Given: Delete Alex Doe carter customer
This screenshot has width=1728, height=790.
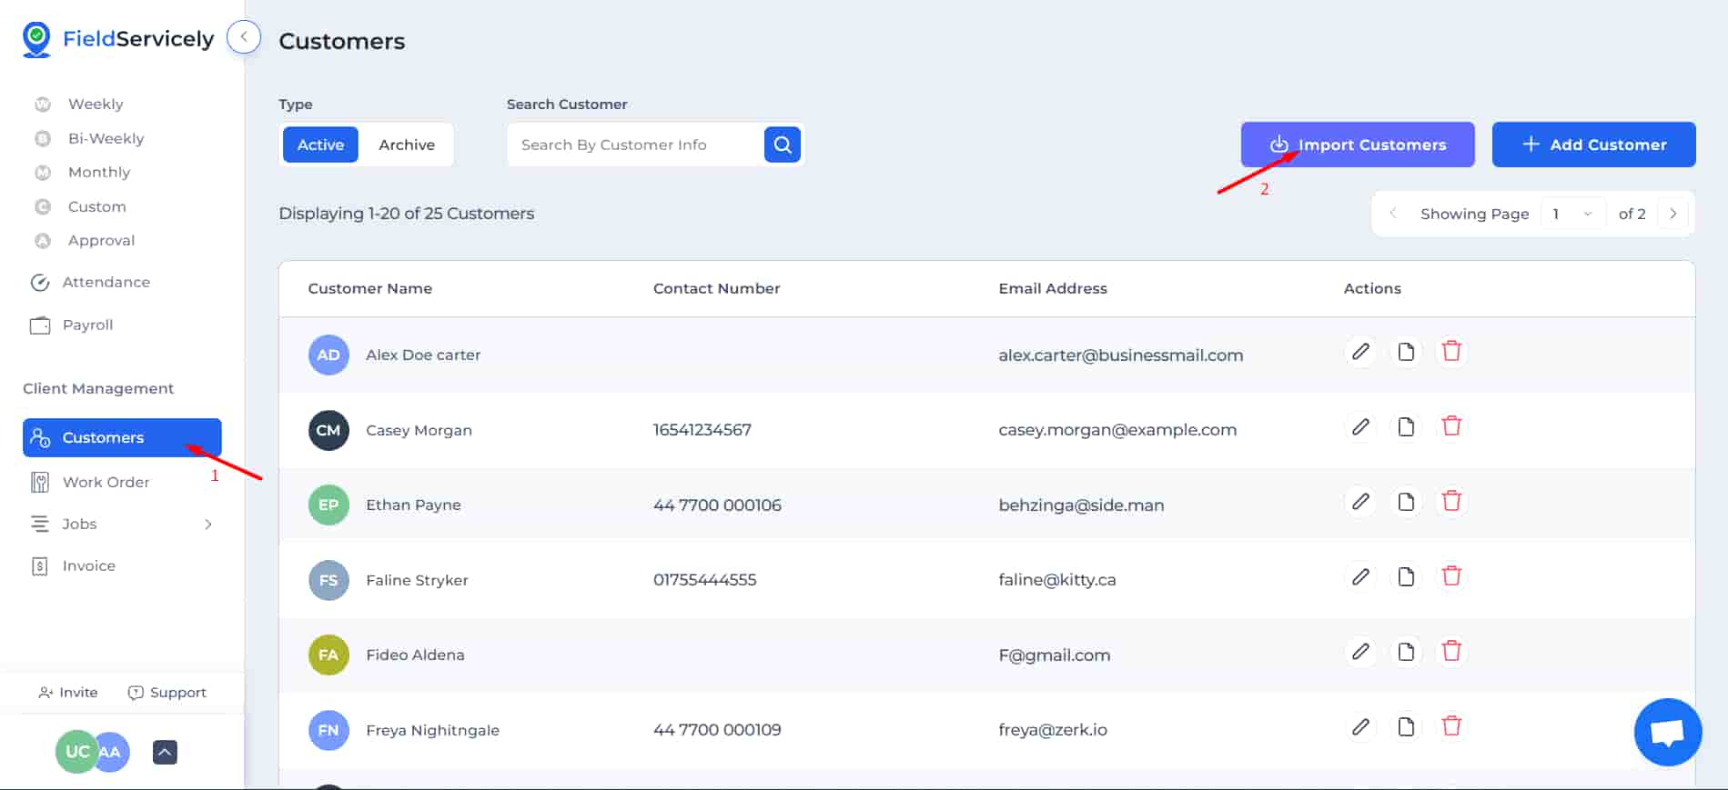Looking at the screenshot, I should 1451,352.
